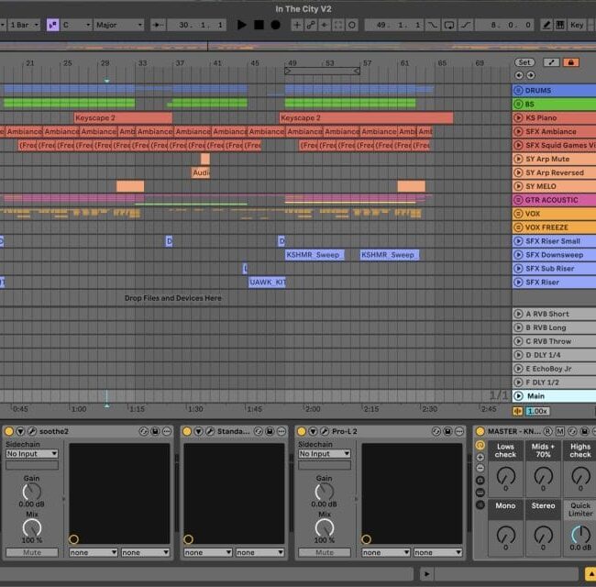
Task: Start recording with the Arrangement Record button
Action: pyautogui.click(x=275, y=25)
